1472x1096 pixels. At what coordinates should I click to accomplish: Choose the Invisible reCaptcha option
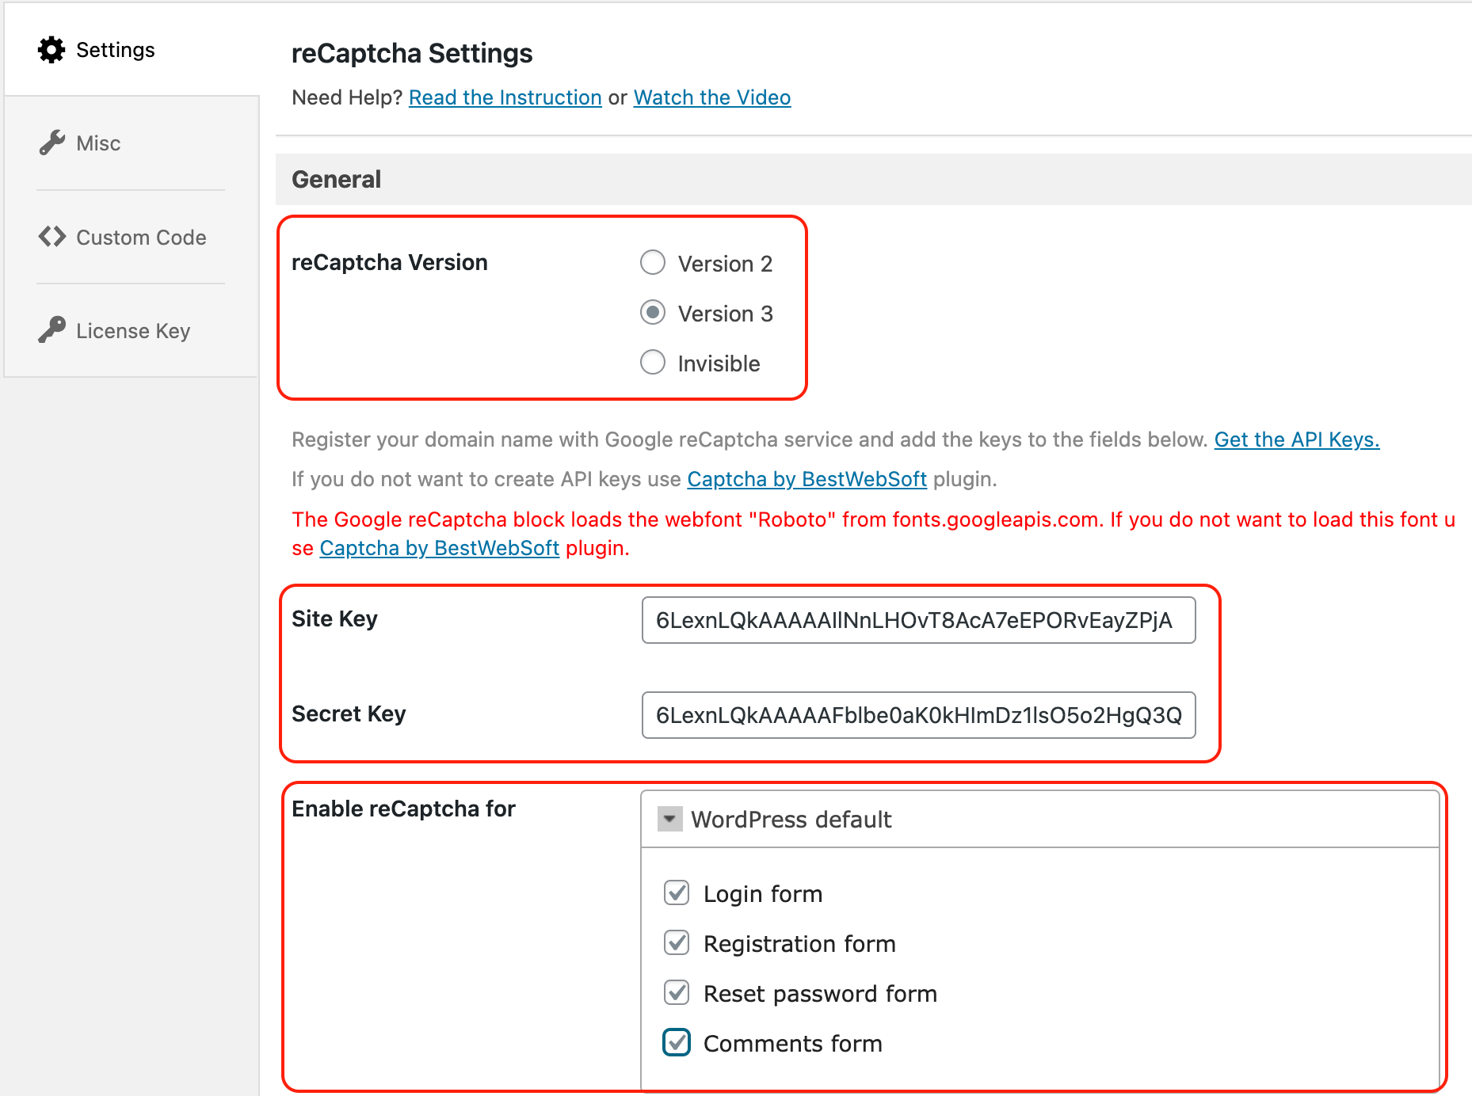[653, 363]
